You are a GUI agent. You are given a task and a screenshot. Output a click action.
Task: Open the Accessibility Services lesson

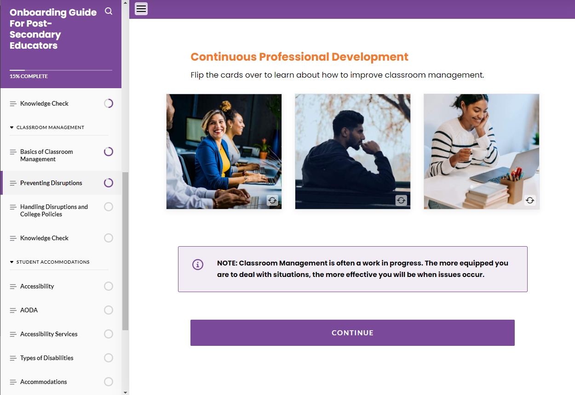[49, 334]
